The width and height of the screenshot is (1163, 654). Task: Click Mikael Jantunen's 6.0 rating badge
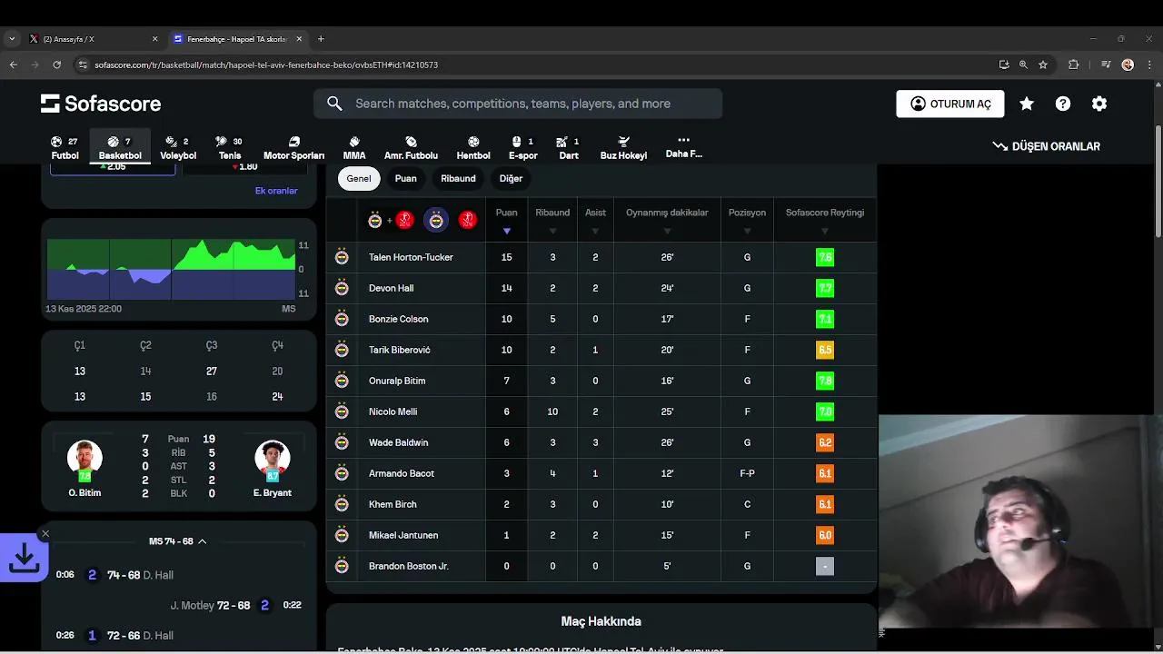[825, 535]
